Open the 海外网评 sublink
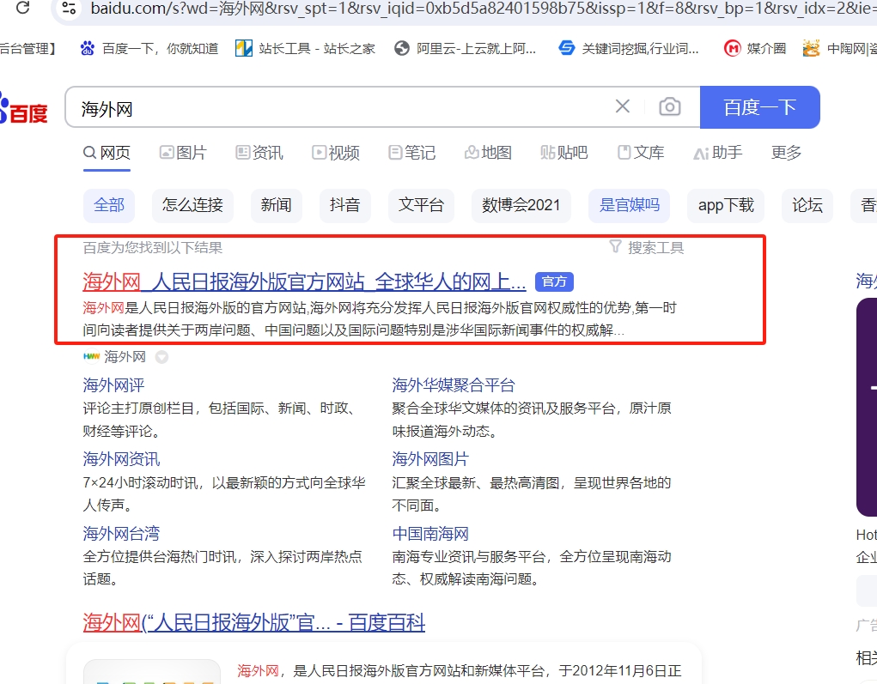The height and width of the screenshot is (684, 877). pyautogui.click(x=113, y=385)
